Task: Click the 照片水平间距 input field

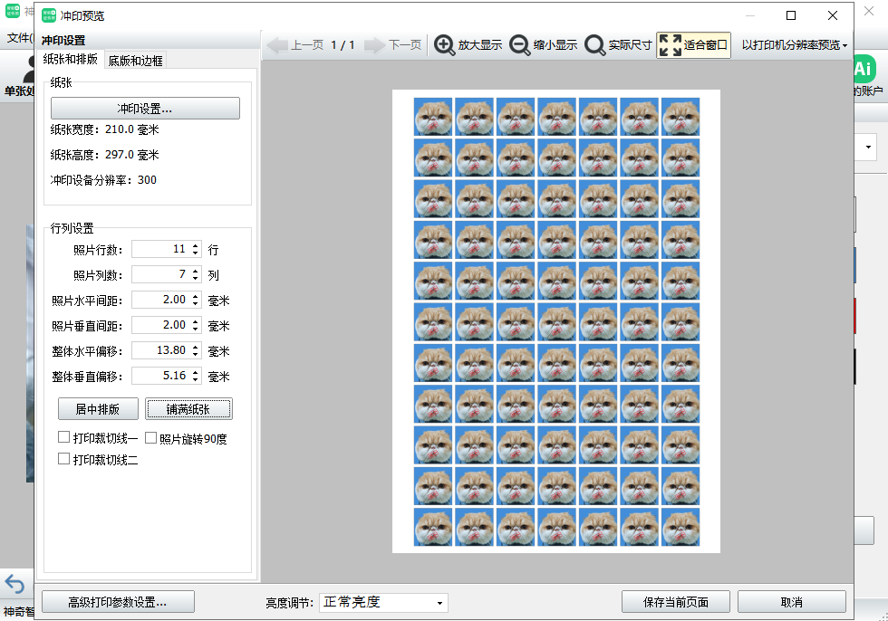Action: (160, 300)
